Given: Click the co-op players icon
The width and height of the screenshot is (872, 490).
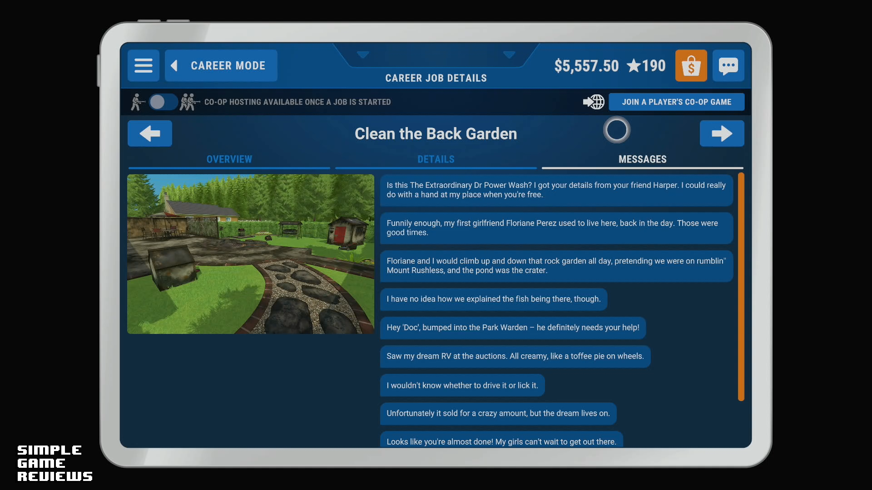Looking at the screenshot, I should [188, 102].
